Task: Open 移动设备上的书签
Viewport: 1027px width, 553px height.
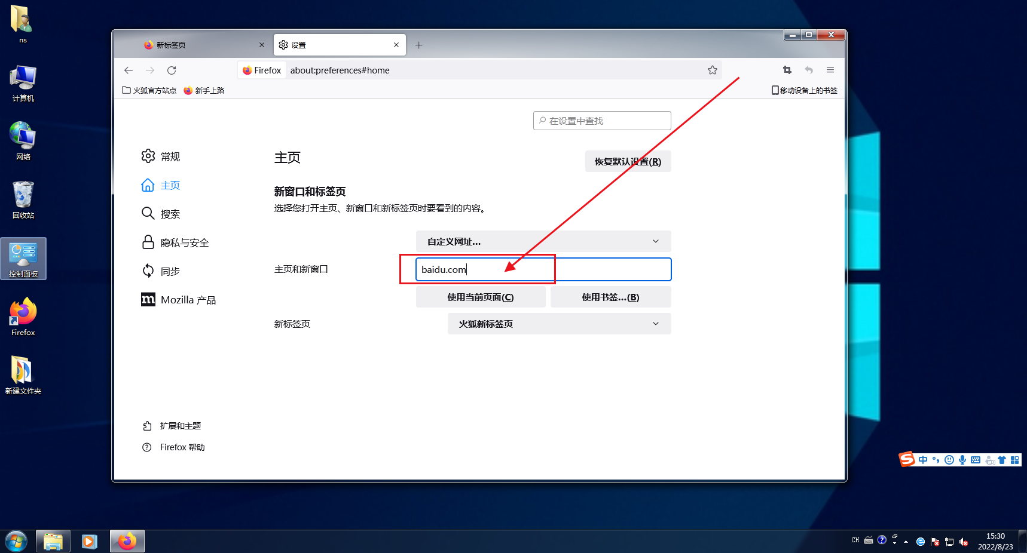Action: pyautogui.click(x=805, y=91)
